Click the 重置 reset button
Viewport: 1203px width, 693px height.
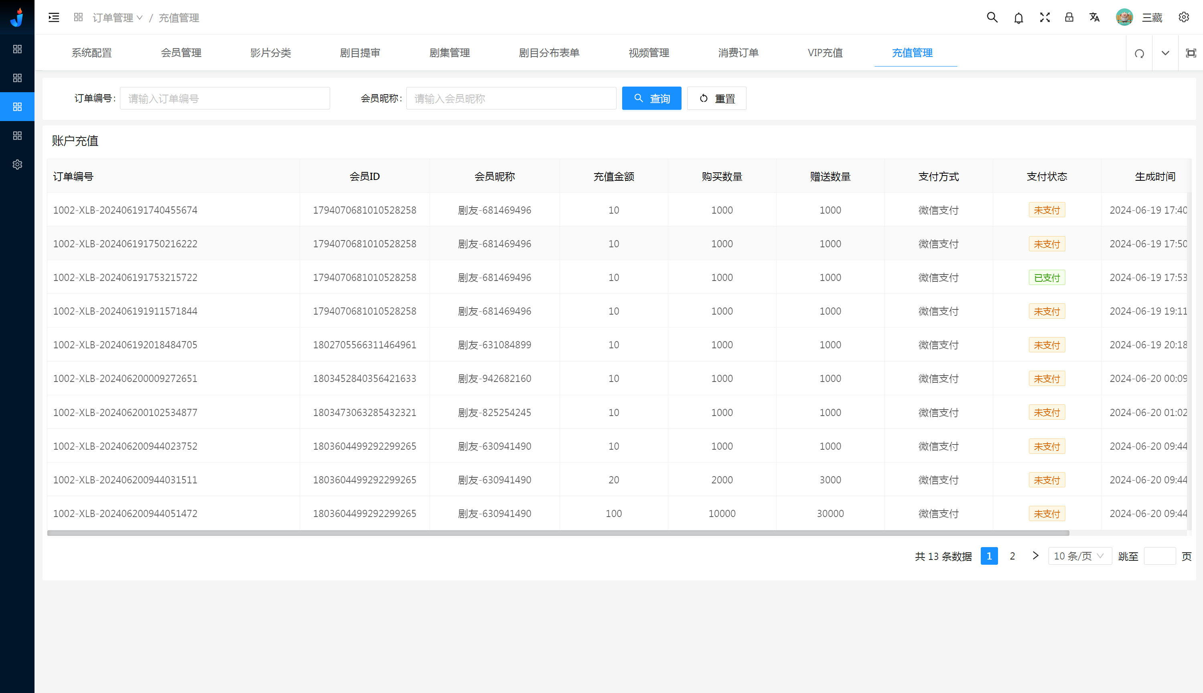[x=716, y=99]
